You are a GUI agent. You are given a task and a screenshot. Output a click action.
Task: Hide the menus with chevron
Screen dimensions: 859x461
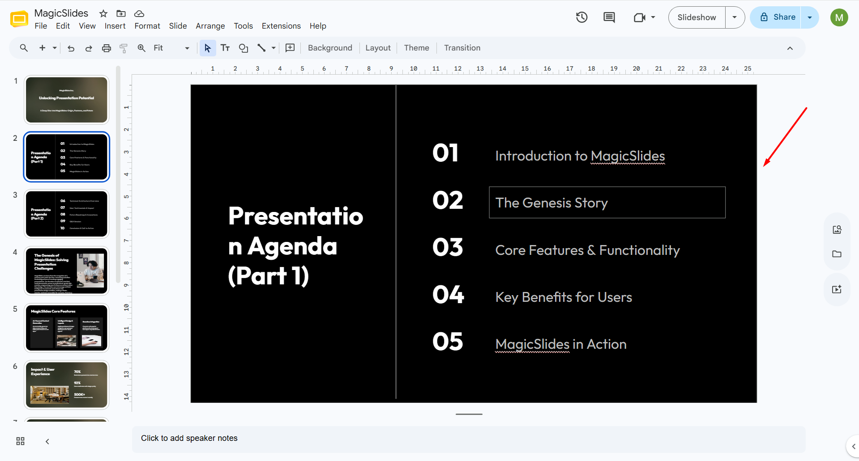[x=790, y=48]
